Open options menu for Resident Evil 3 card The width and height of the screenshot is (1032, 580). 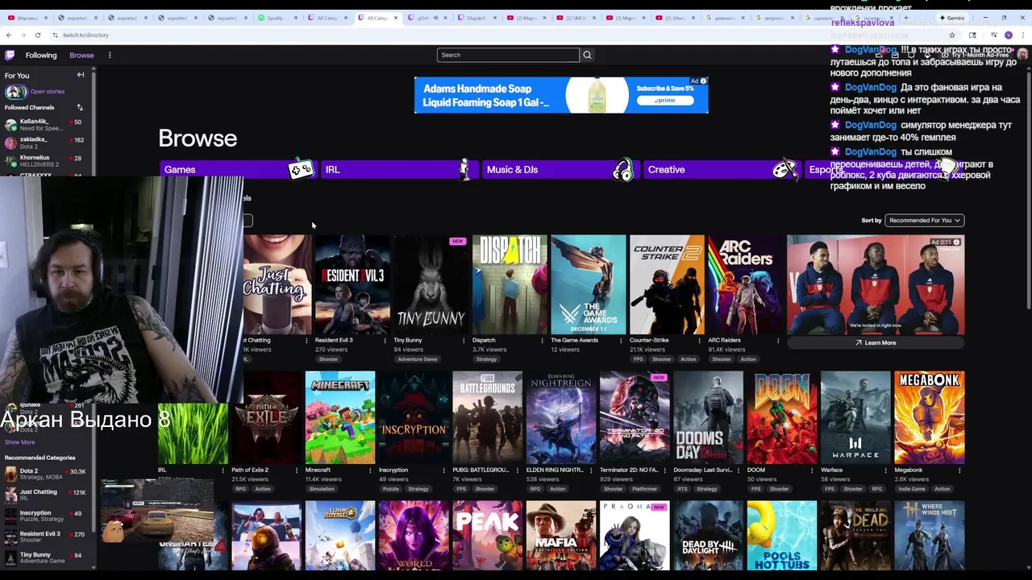tap(385, 340)
